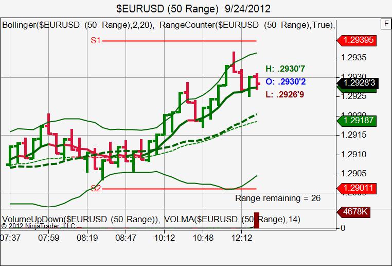The image size is (392, 266).
Task: Click the RangeCounter indicator label
Action: [x=247, y=25]
